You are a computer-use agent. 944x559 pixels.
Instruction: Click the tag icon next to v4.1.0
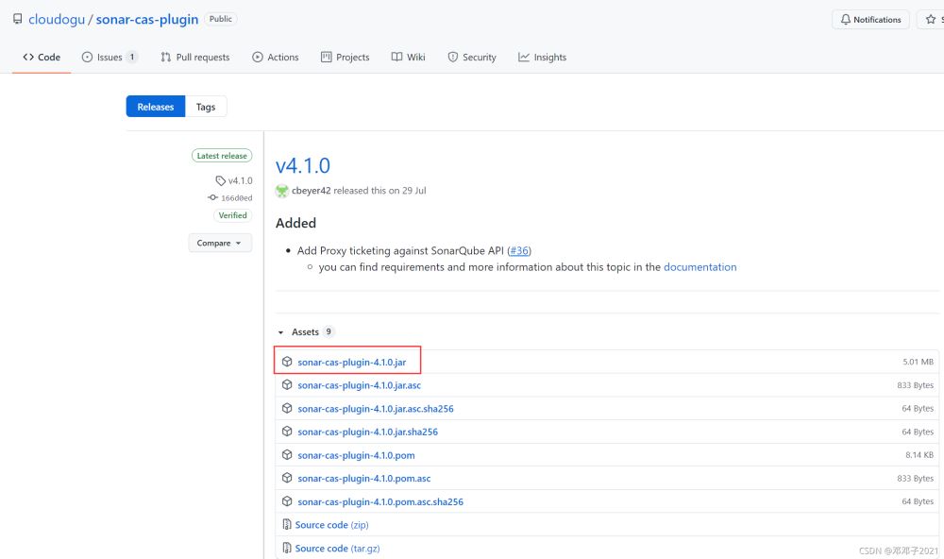pyautogui.click(x=220, y=180)
